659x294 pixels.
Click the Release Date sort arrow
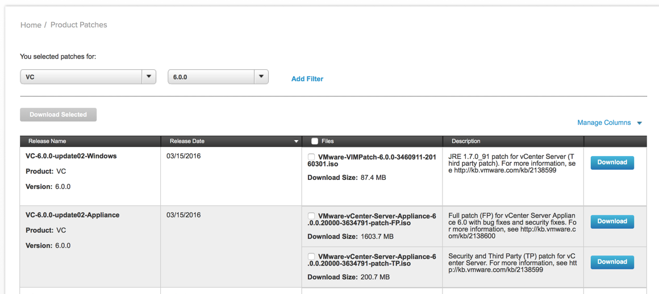tap(296, 141)
